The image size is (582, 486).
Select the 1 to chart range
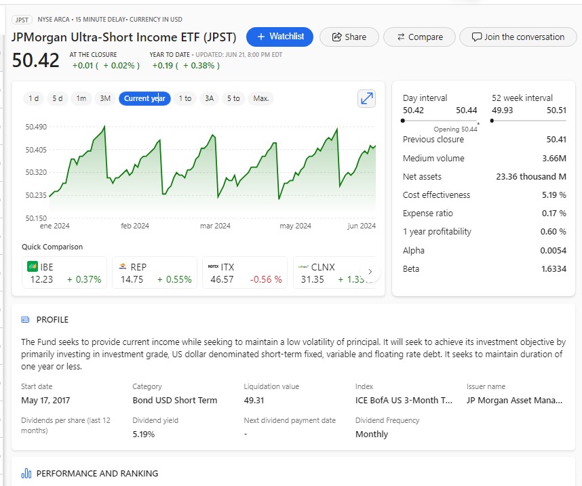click(185, 98)
